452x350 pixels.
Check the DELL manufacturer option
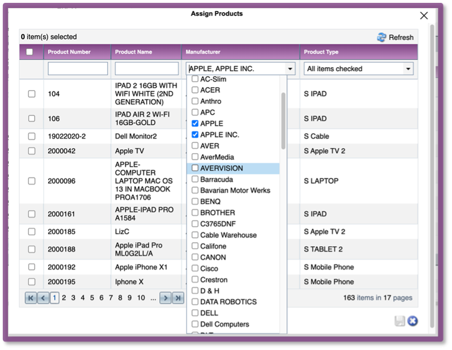pyautogui.click(x=195, y=313)
